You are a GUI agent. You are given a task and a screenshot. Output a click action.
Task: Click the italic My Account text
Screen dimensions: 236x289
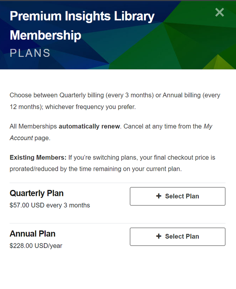click(x=111, y=132)
